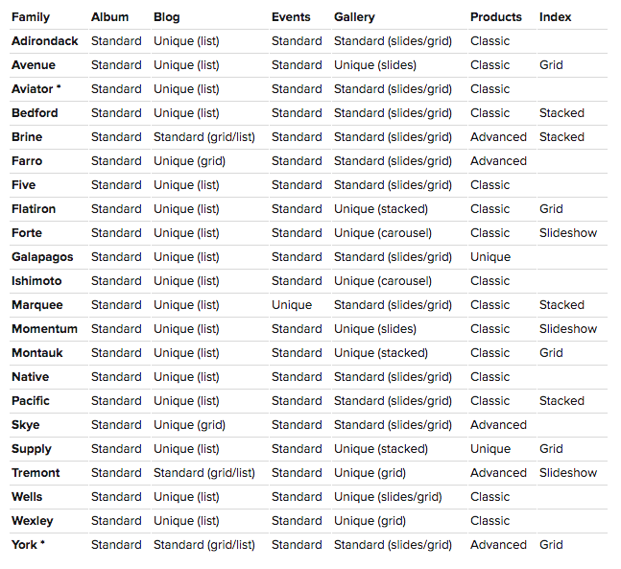Click the Family column header
621x569 pixels.
click(31, 17)
